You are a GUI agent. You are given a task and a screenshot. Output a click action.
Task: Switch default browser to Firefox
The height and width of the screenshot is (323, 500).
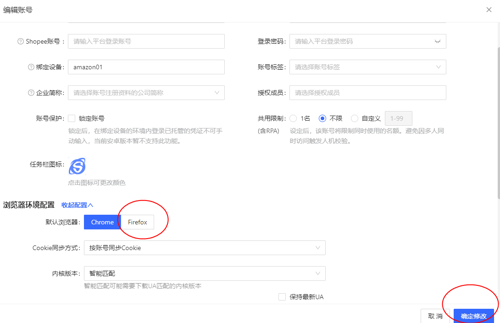138,222
